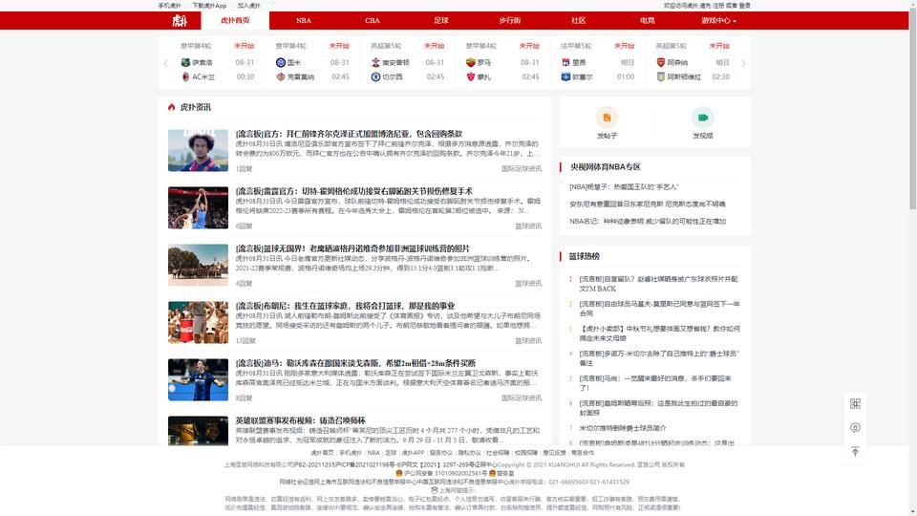Click the 阿斯顿维拉 team crest
917x516 pixels.
[661, 76]
